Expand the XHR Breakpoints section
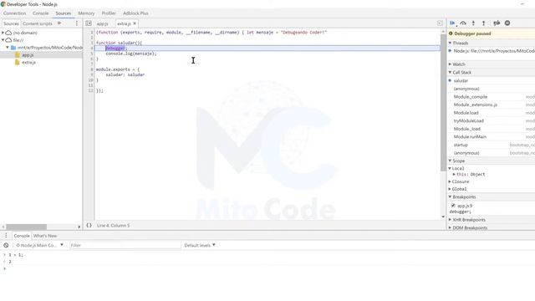Image resolution: width=535 pixels, height=301 pixels. pos(450,220)
